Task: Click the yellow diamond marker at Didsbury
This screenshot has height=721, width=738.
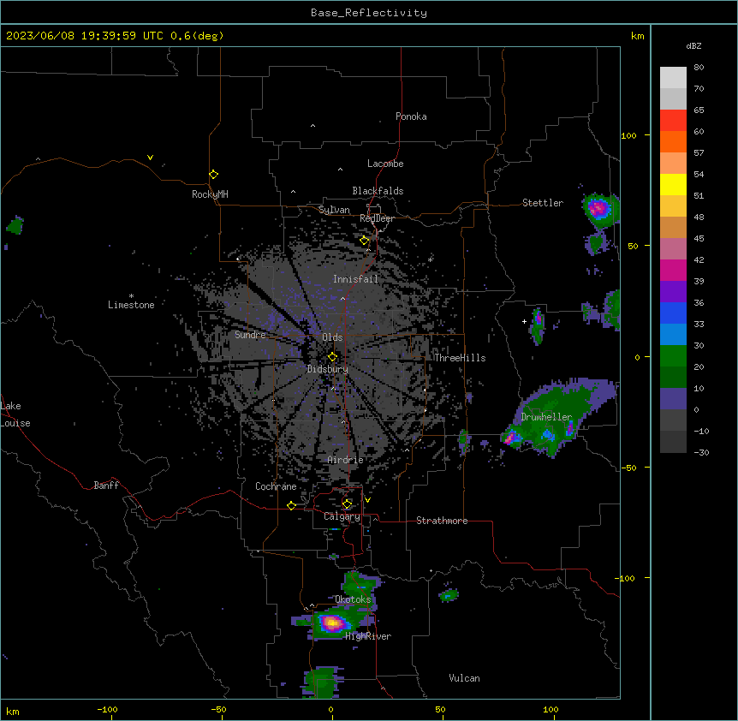Action: 332,357
